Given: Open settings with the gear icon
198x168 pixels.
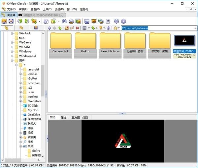Looking at the screenshot, I should 116,21.
